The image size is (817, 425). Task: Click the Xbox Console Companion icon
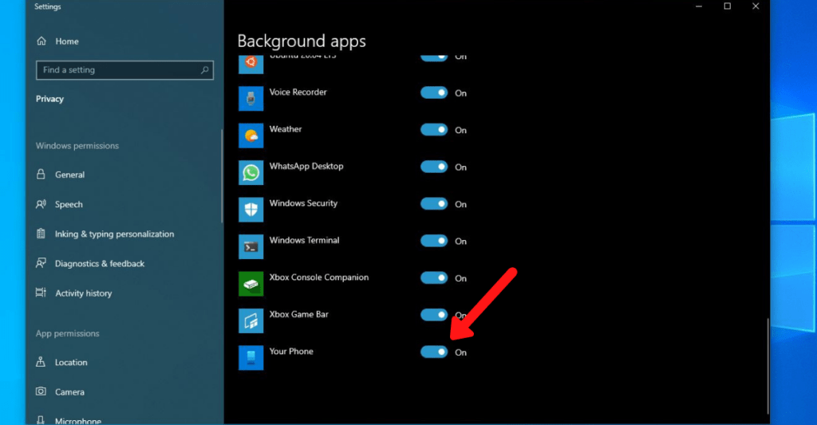click(x=251, y=284)
